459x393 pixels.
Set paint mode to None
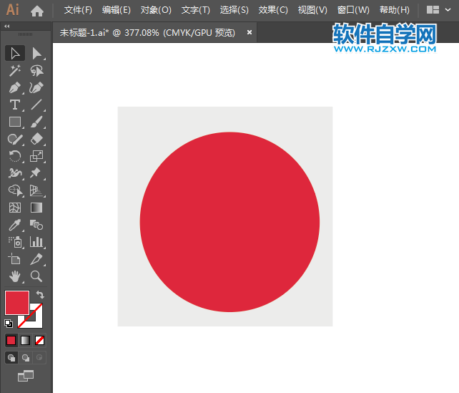tap(40, 340)
